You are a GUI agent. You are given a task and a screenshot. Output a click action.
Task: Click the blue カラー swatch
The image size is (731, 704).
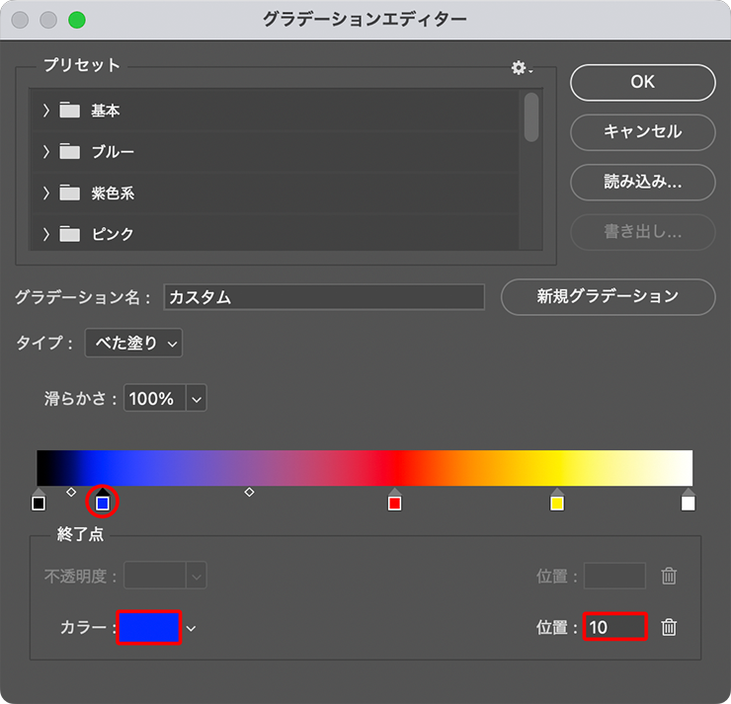149,628
